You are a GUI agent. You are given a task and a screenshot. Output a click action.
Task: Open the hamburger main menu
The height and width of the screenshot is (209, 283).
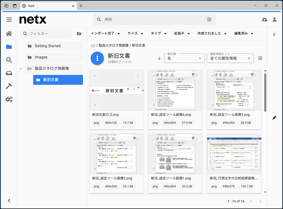coord(9,20)
